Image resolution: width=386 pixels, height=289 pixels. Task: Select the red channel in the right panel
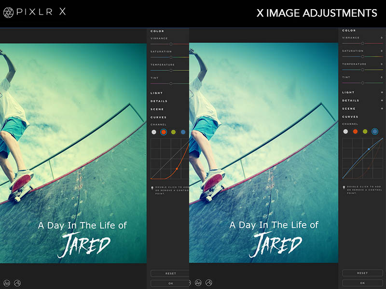point(355,131)
